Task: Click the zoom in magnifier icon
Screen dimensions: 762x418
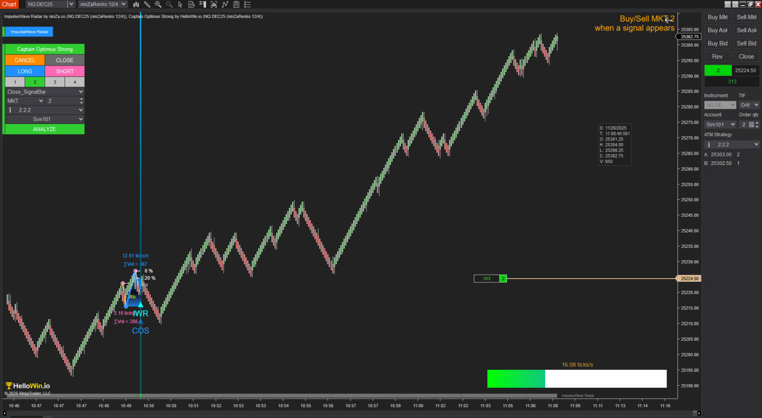Action: pos(158,4)
